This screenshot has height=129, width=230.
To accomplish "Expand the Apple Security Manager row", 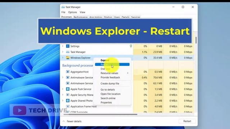I will 63,95.
